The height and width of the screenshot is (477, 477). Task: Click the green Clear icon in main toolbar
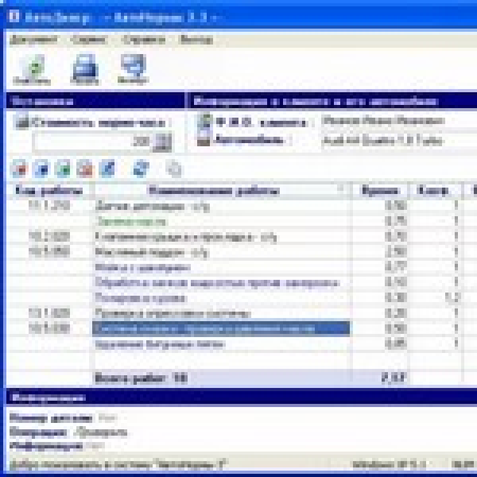(x=32, y=69)
